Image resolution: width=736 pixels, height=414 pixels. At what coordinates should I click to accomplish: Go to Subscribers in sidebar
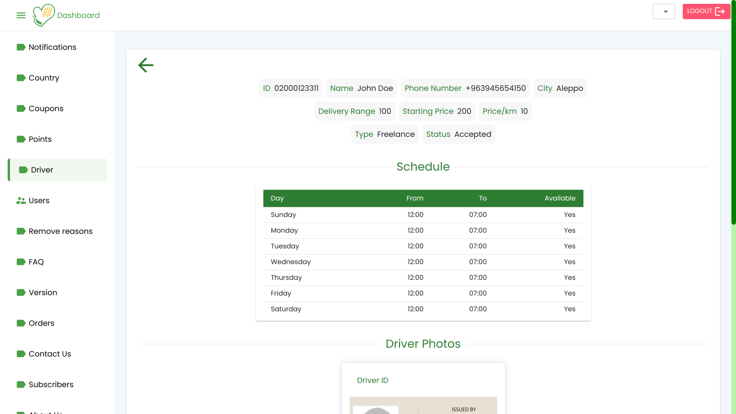pos(58,384)
